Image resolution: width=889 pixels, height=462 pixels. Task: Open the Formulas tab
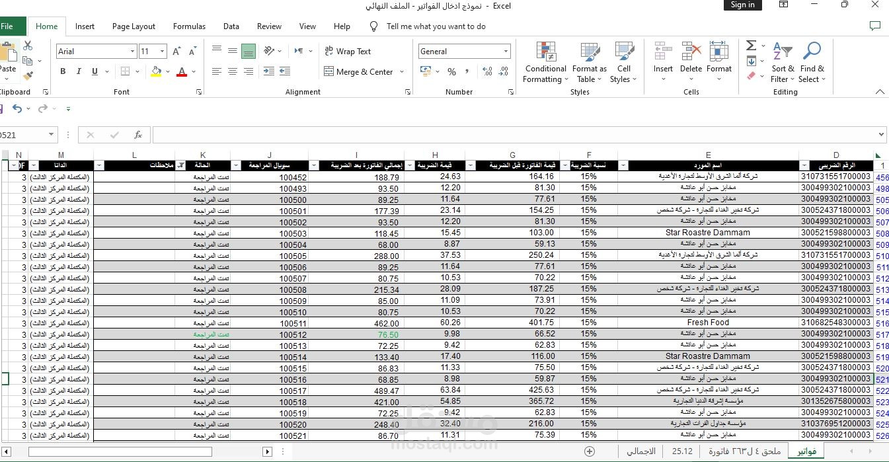pos(189,26)
